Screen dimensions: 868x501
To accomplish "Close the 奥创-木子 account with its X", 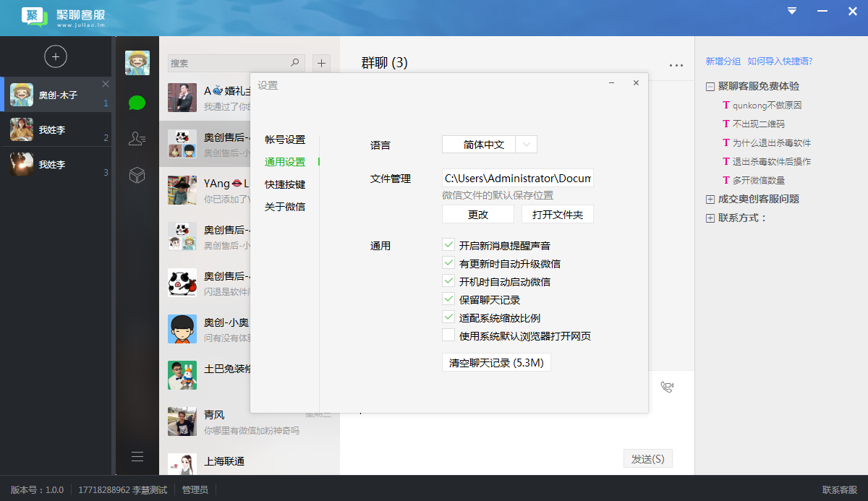I will tap(106, 84).
